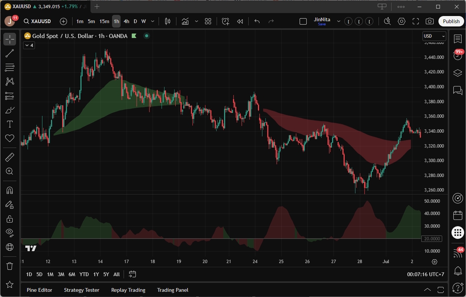Viewport: 466px width, 297px height.
Task: Activate the ruler measure tool
Action: (x=10, y=157)
